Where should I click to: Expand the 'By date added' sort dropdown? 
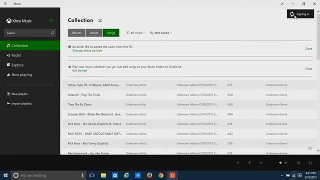point(161,33)
